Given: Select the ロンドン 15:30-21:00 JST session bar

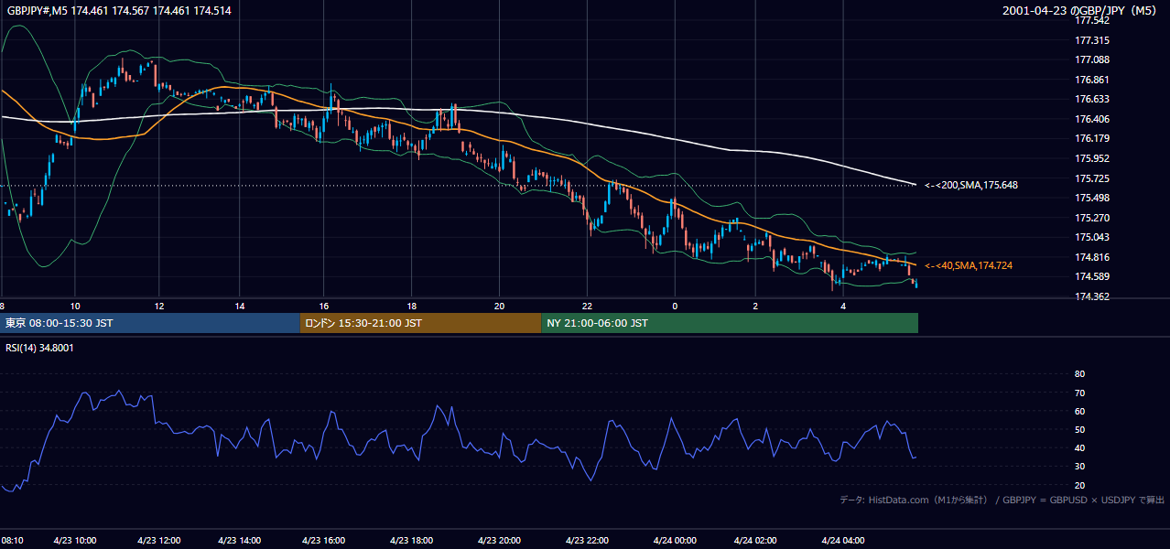Looking at the screenshot, I should [x=421, y=323].
